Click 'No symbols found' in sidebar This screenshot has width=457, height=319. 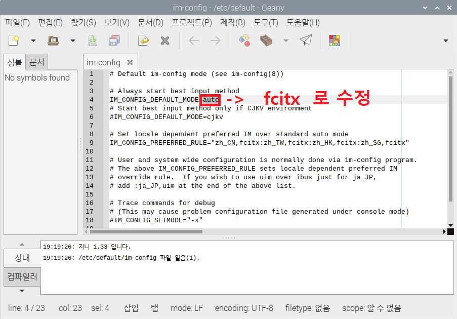click(37, 77)
